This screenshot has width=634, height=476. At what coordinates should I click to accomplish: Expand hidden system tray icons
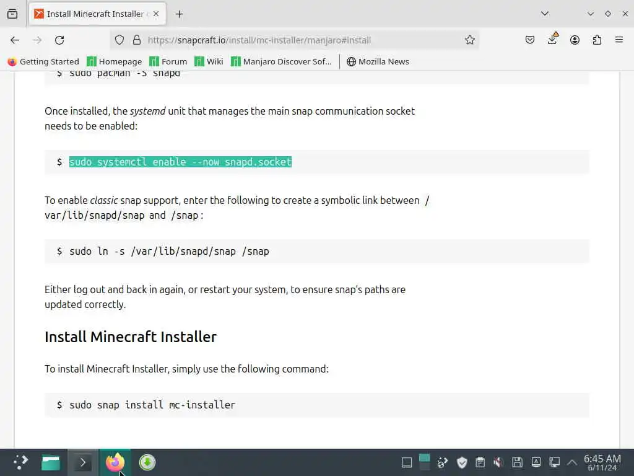click(x=571, y=462)
